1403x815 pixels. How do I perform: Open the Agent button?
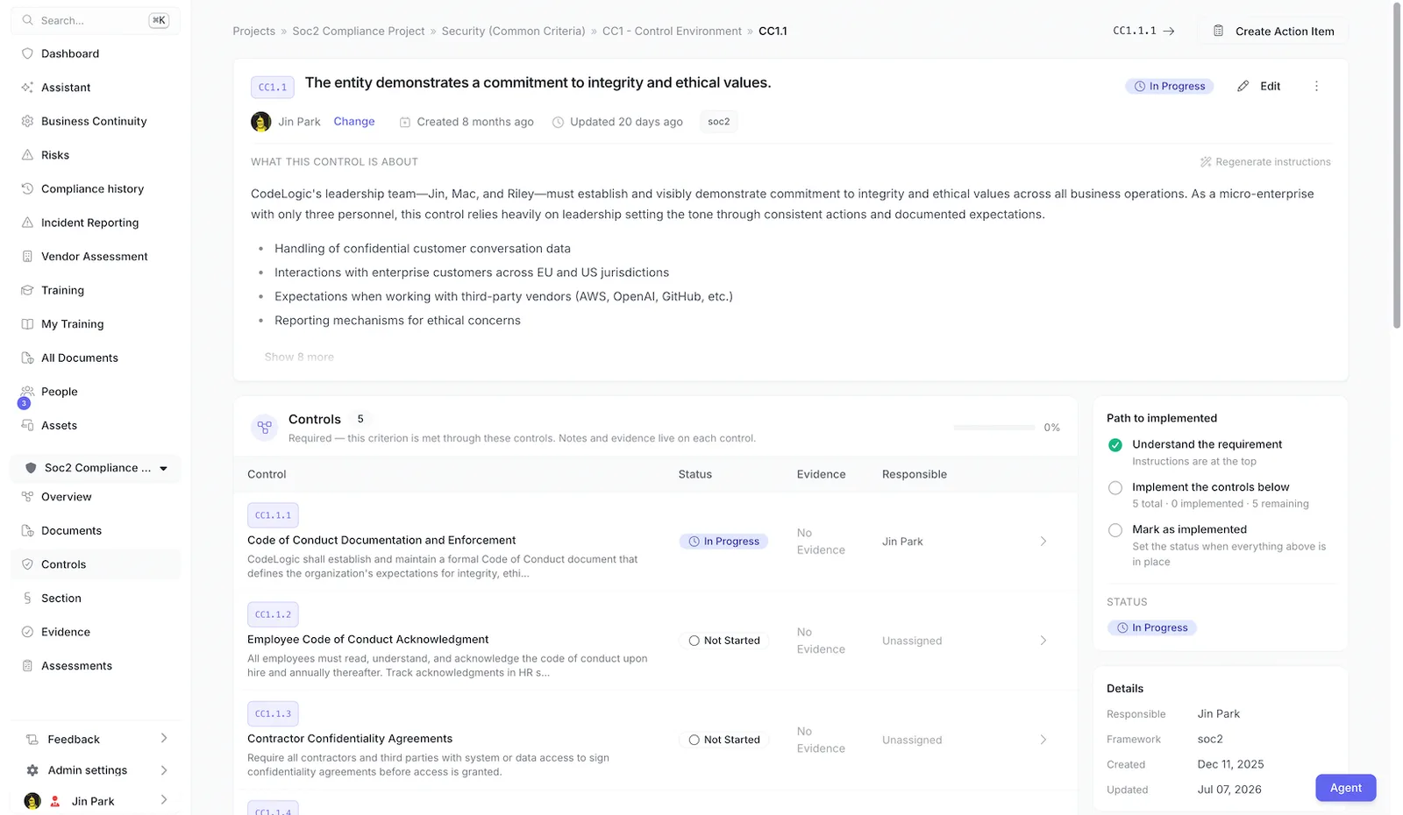pos(1345,788)
